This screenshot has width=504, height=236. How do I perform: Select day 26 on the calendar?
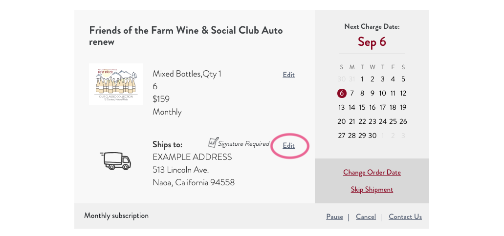(x=403, y=121)
